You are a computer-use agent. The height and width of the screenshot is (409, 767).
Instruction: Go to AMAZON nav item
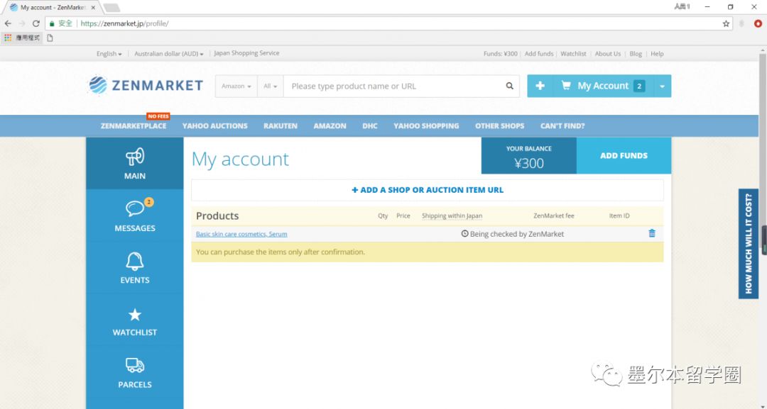(330, 126)
